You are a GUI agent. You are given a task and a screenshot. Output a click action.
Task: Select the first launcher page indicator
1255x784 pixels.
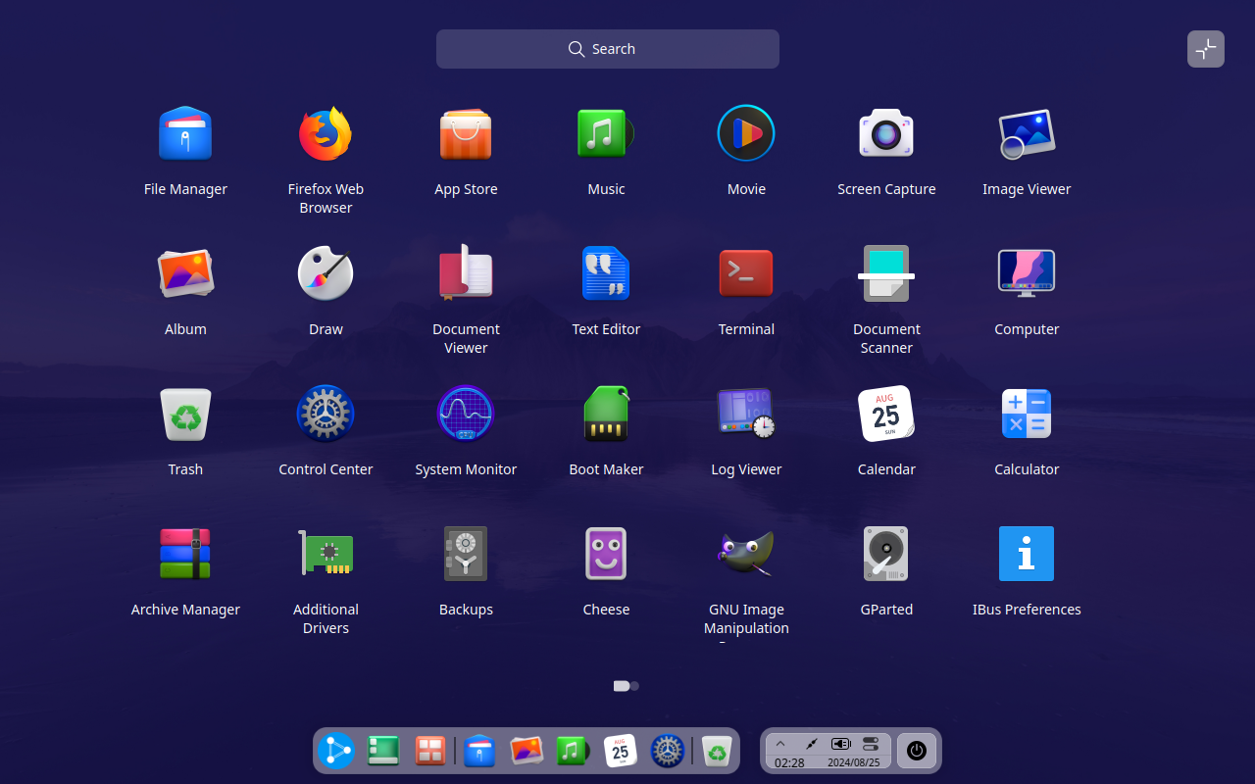(621, 686)
